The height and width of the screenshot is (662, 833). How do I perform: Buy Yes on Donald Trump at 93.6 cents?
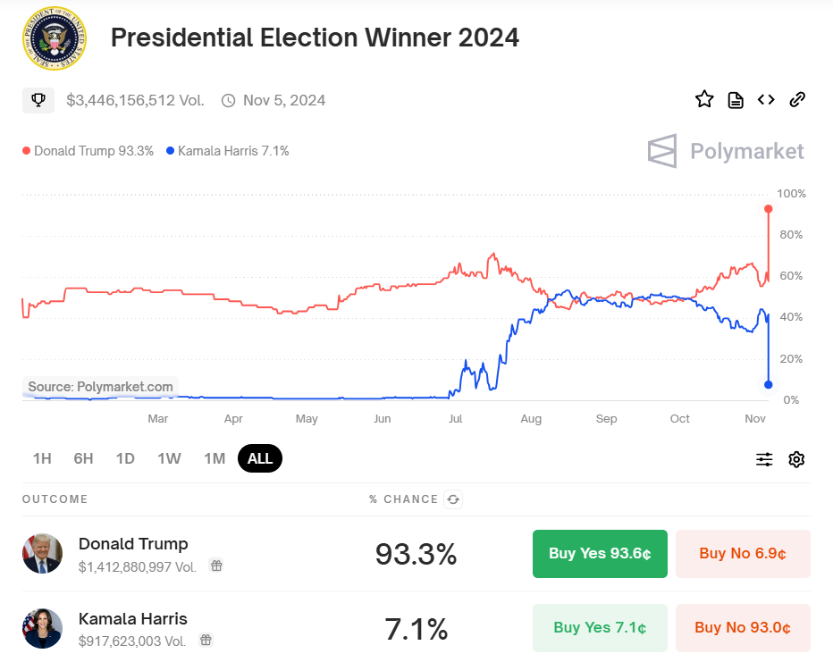coord(600,553)
